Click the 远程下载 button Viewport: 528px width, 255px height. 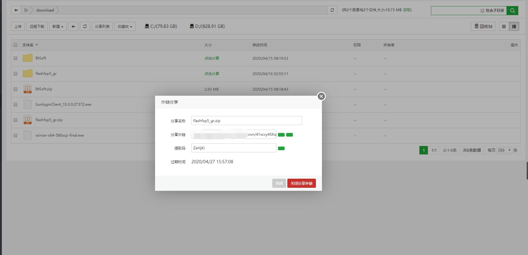pyautogui.click(x=37, y=26)
